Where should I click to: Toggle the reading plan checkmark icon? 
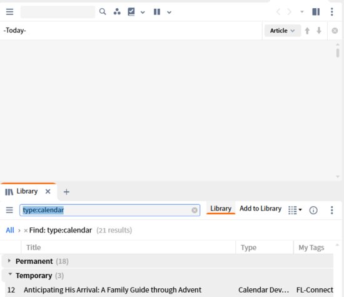pos(131,12)
